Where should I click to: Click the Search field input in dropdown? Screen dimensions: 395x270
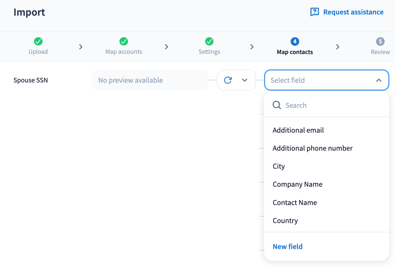pos(331,105)
